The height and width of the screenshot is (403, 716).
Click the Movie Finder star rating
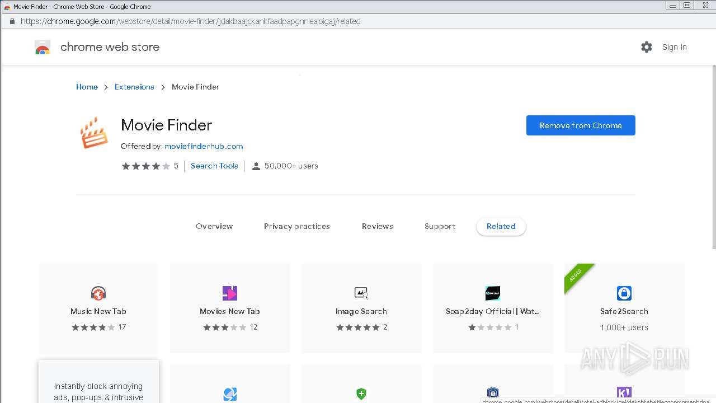(146, 166)
